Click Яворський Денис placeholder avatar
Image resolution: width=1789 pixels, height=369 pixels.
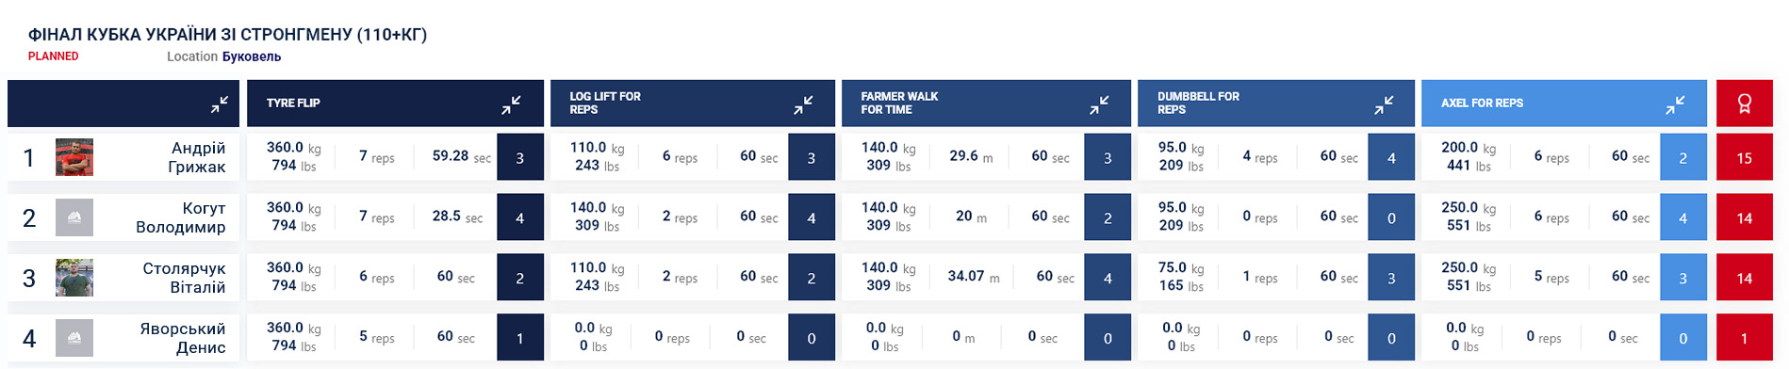coord(74,338)
